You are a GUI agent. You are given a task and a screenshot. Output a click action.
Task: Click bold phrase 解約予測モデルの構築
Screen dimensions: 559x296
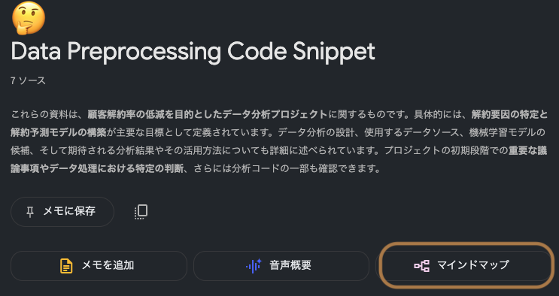coord(59,132)
